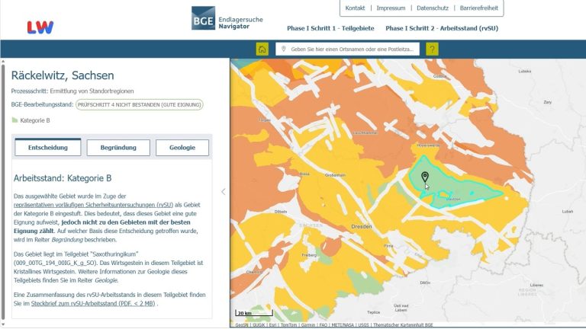Click the Prüfschritt 4 nicht bestanden status badge
This screenshot has width=586, height=329.
140,105
